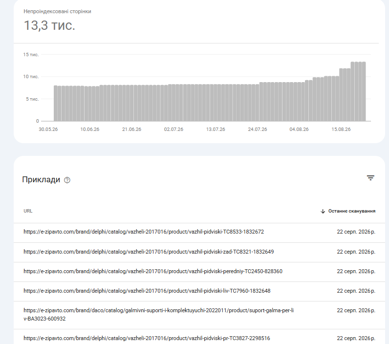
Task: Open the URL ending in liv-TC7960-1832648
Action: [x=147, y=291]
